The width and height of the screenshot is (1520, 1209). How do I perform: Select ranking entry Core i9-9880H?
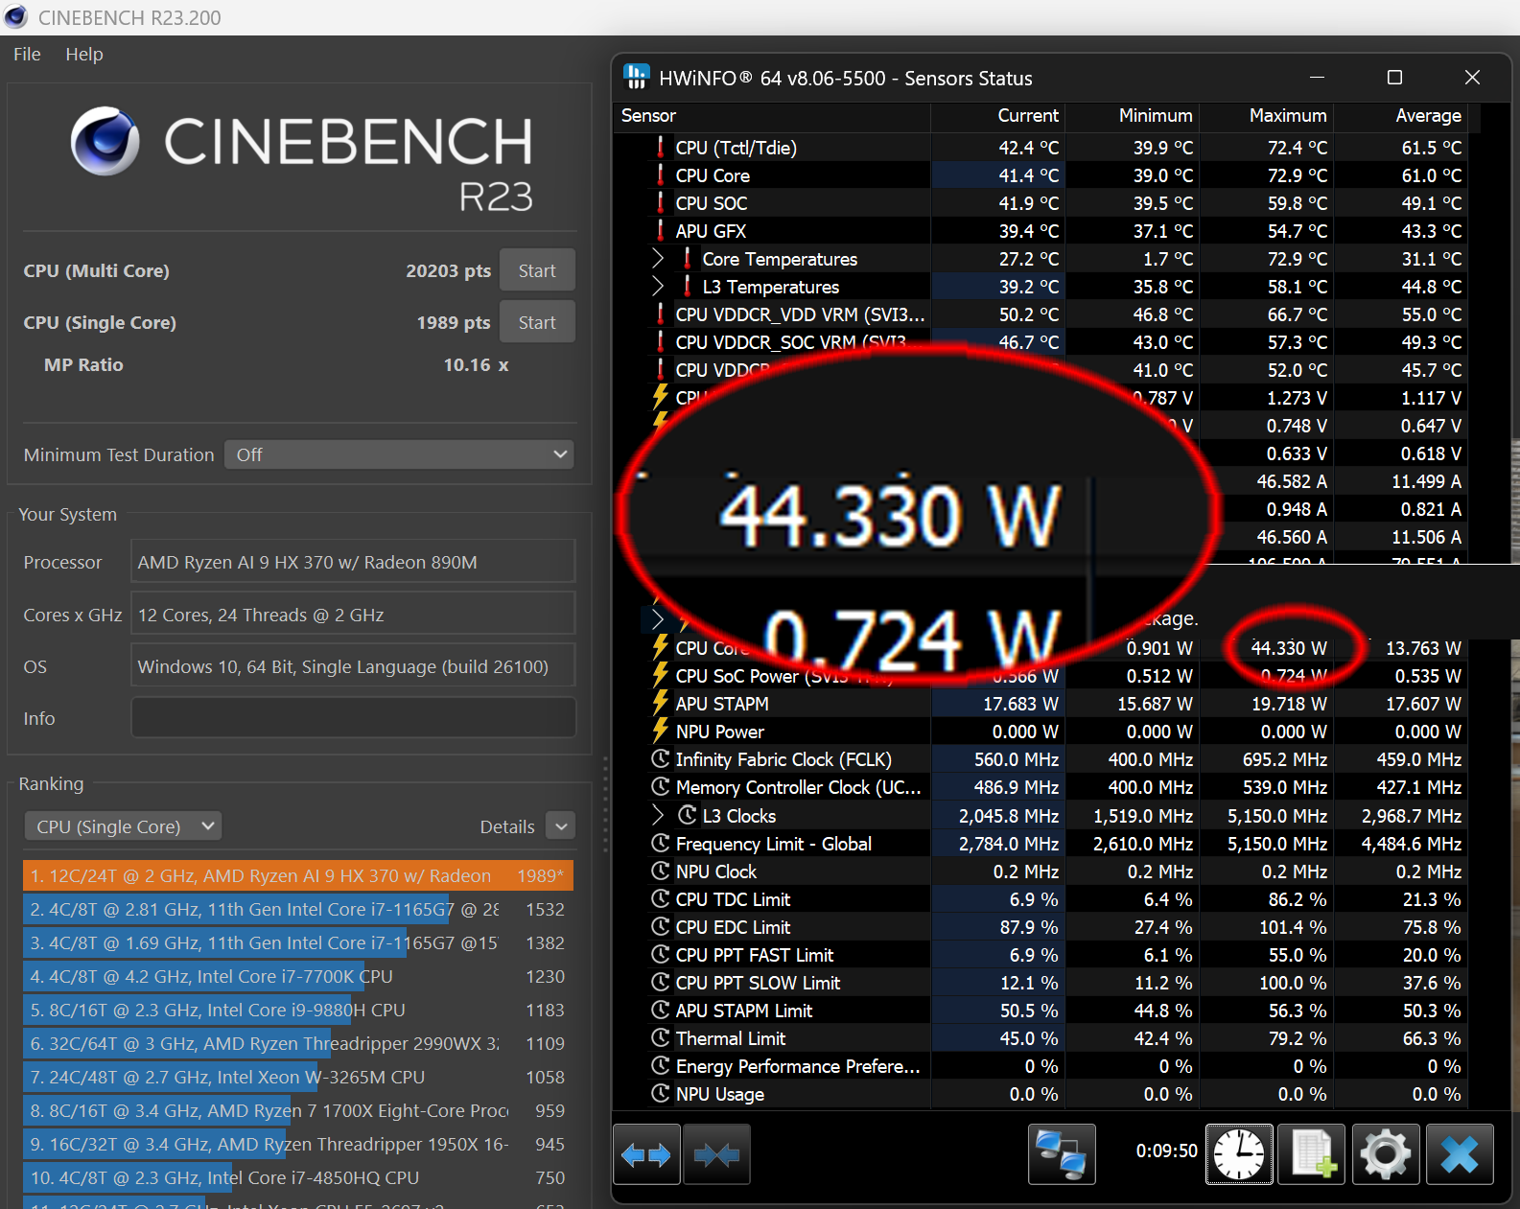pyautogui.click(x=298, y=1010)
